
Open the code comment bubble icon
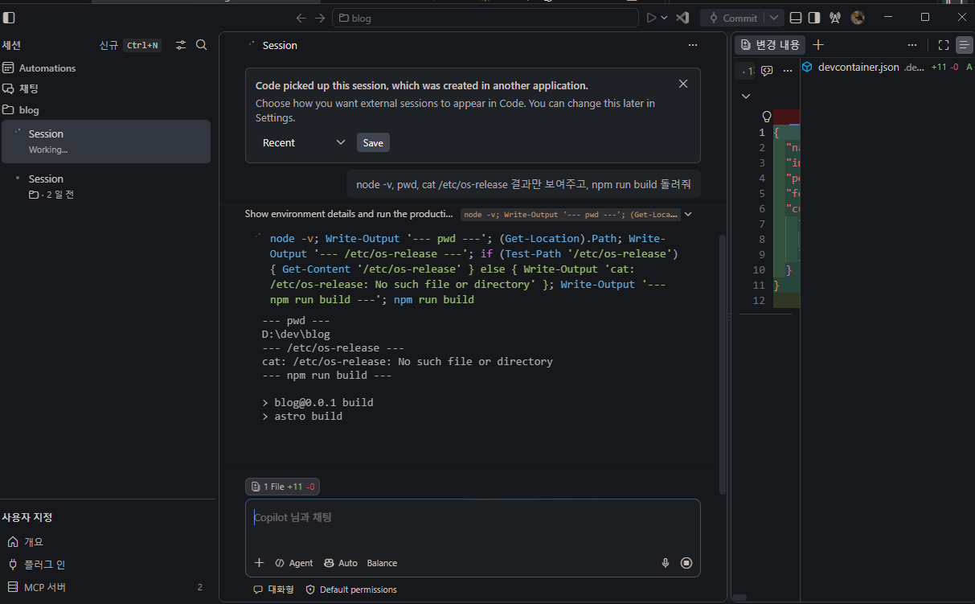(767, 71)
